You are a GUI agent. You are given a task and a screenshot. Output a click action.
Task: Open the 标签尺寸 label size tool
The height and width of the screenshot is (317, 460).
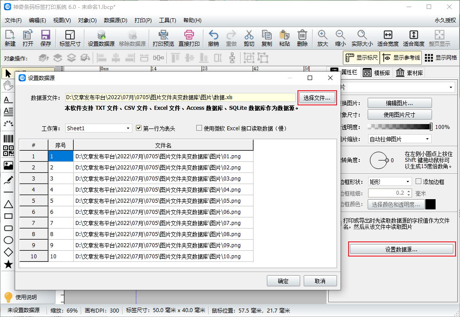(x=70, y=38)
